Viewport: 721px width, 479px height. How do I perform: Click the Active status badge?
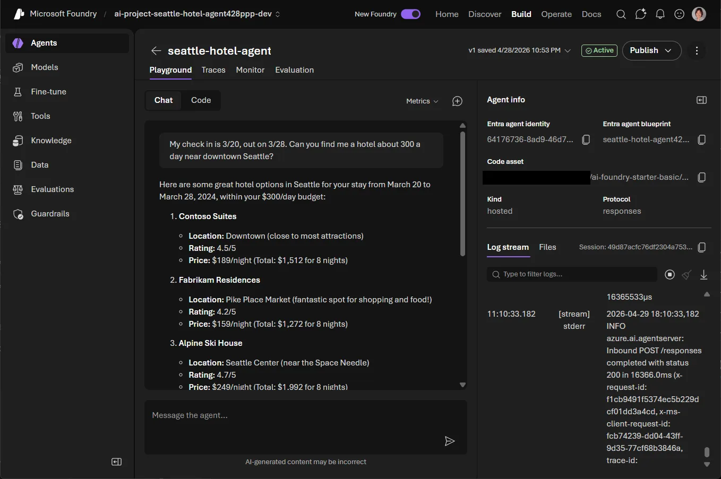click(x=599, y=50)
